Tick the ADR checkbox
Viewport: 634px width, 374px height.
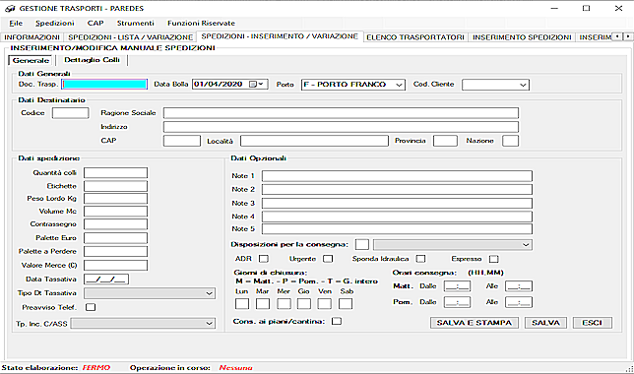(x=264, y=259)
